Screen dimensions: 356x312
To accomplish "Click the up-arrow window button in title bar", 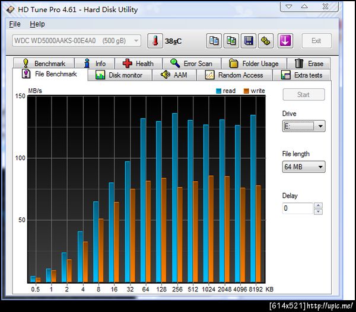I will [304, 7].
